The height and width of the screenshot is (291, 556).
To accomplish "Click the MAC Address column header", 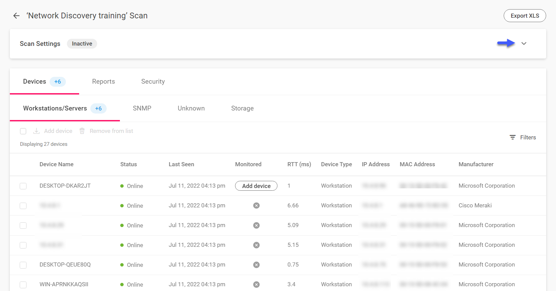I will pos(417,164).
